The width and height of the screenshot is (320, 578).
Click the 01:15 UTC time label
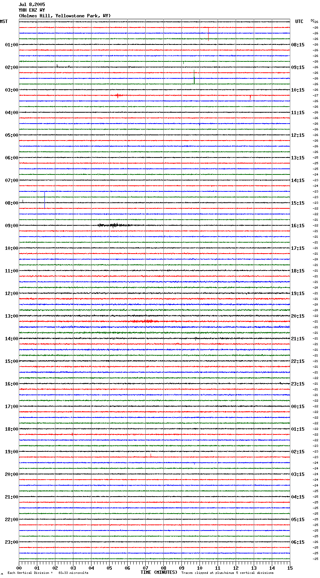point(298,429)
